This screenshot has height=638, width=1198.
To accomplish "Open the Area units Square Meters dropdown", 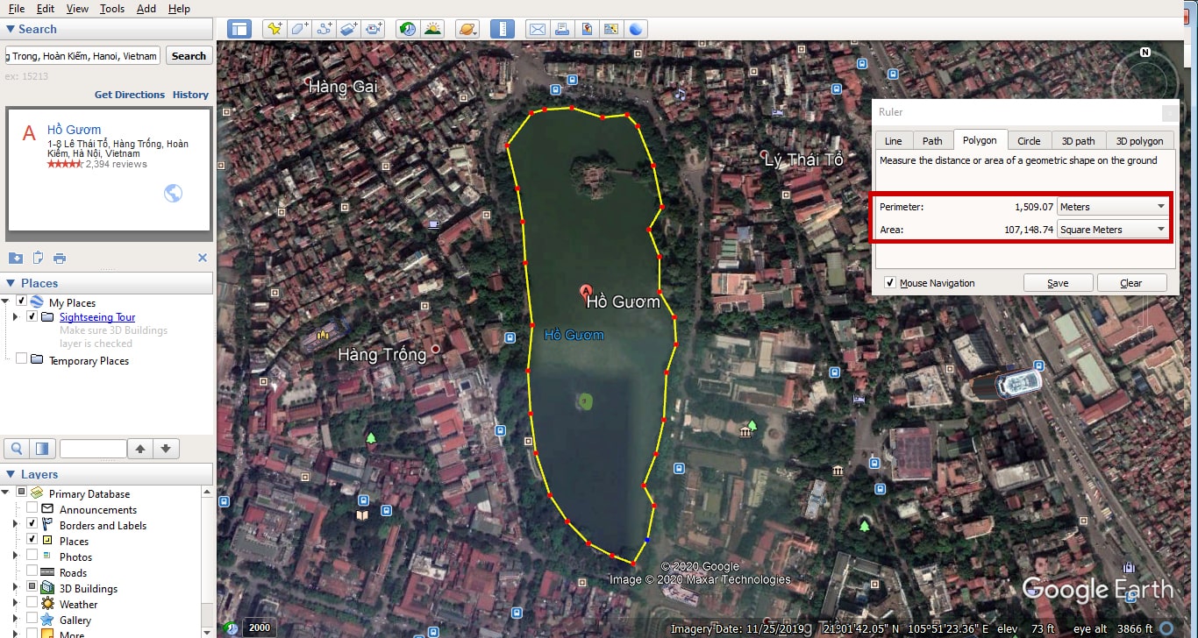I will point(1113,230).
